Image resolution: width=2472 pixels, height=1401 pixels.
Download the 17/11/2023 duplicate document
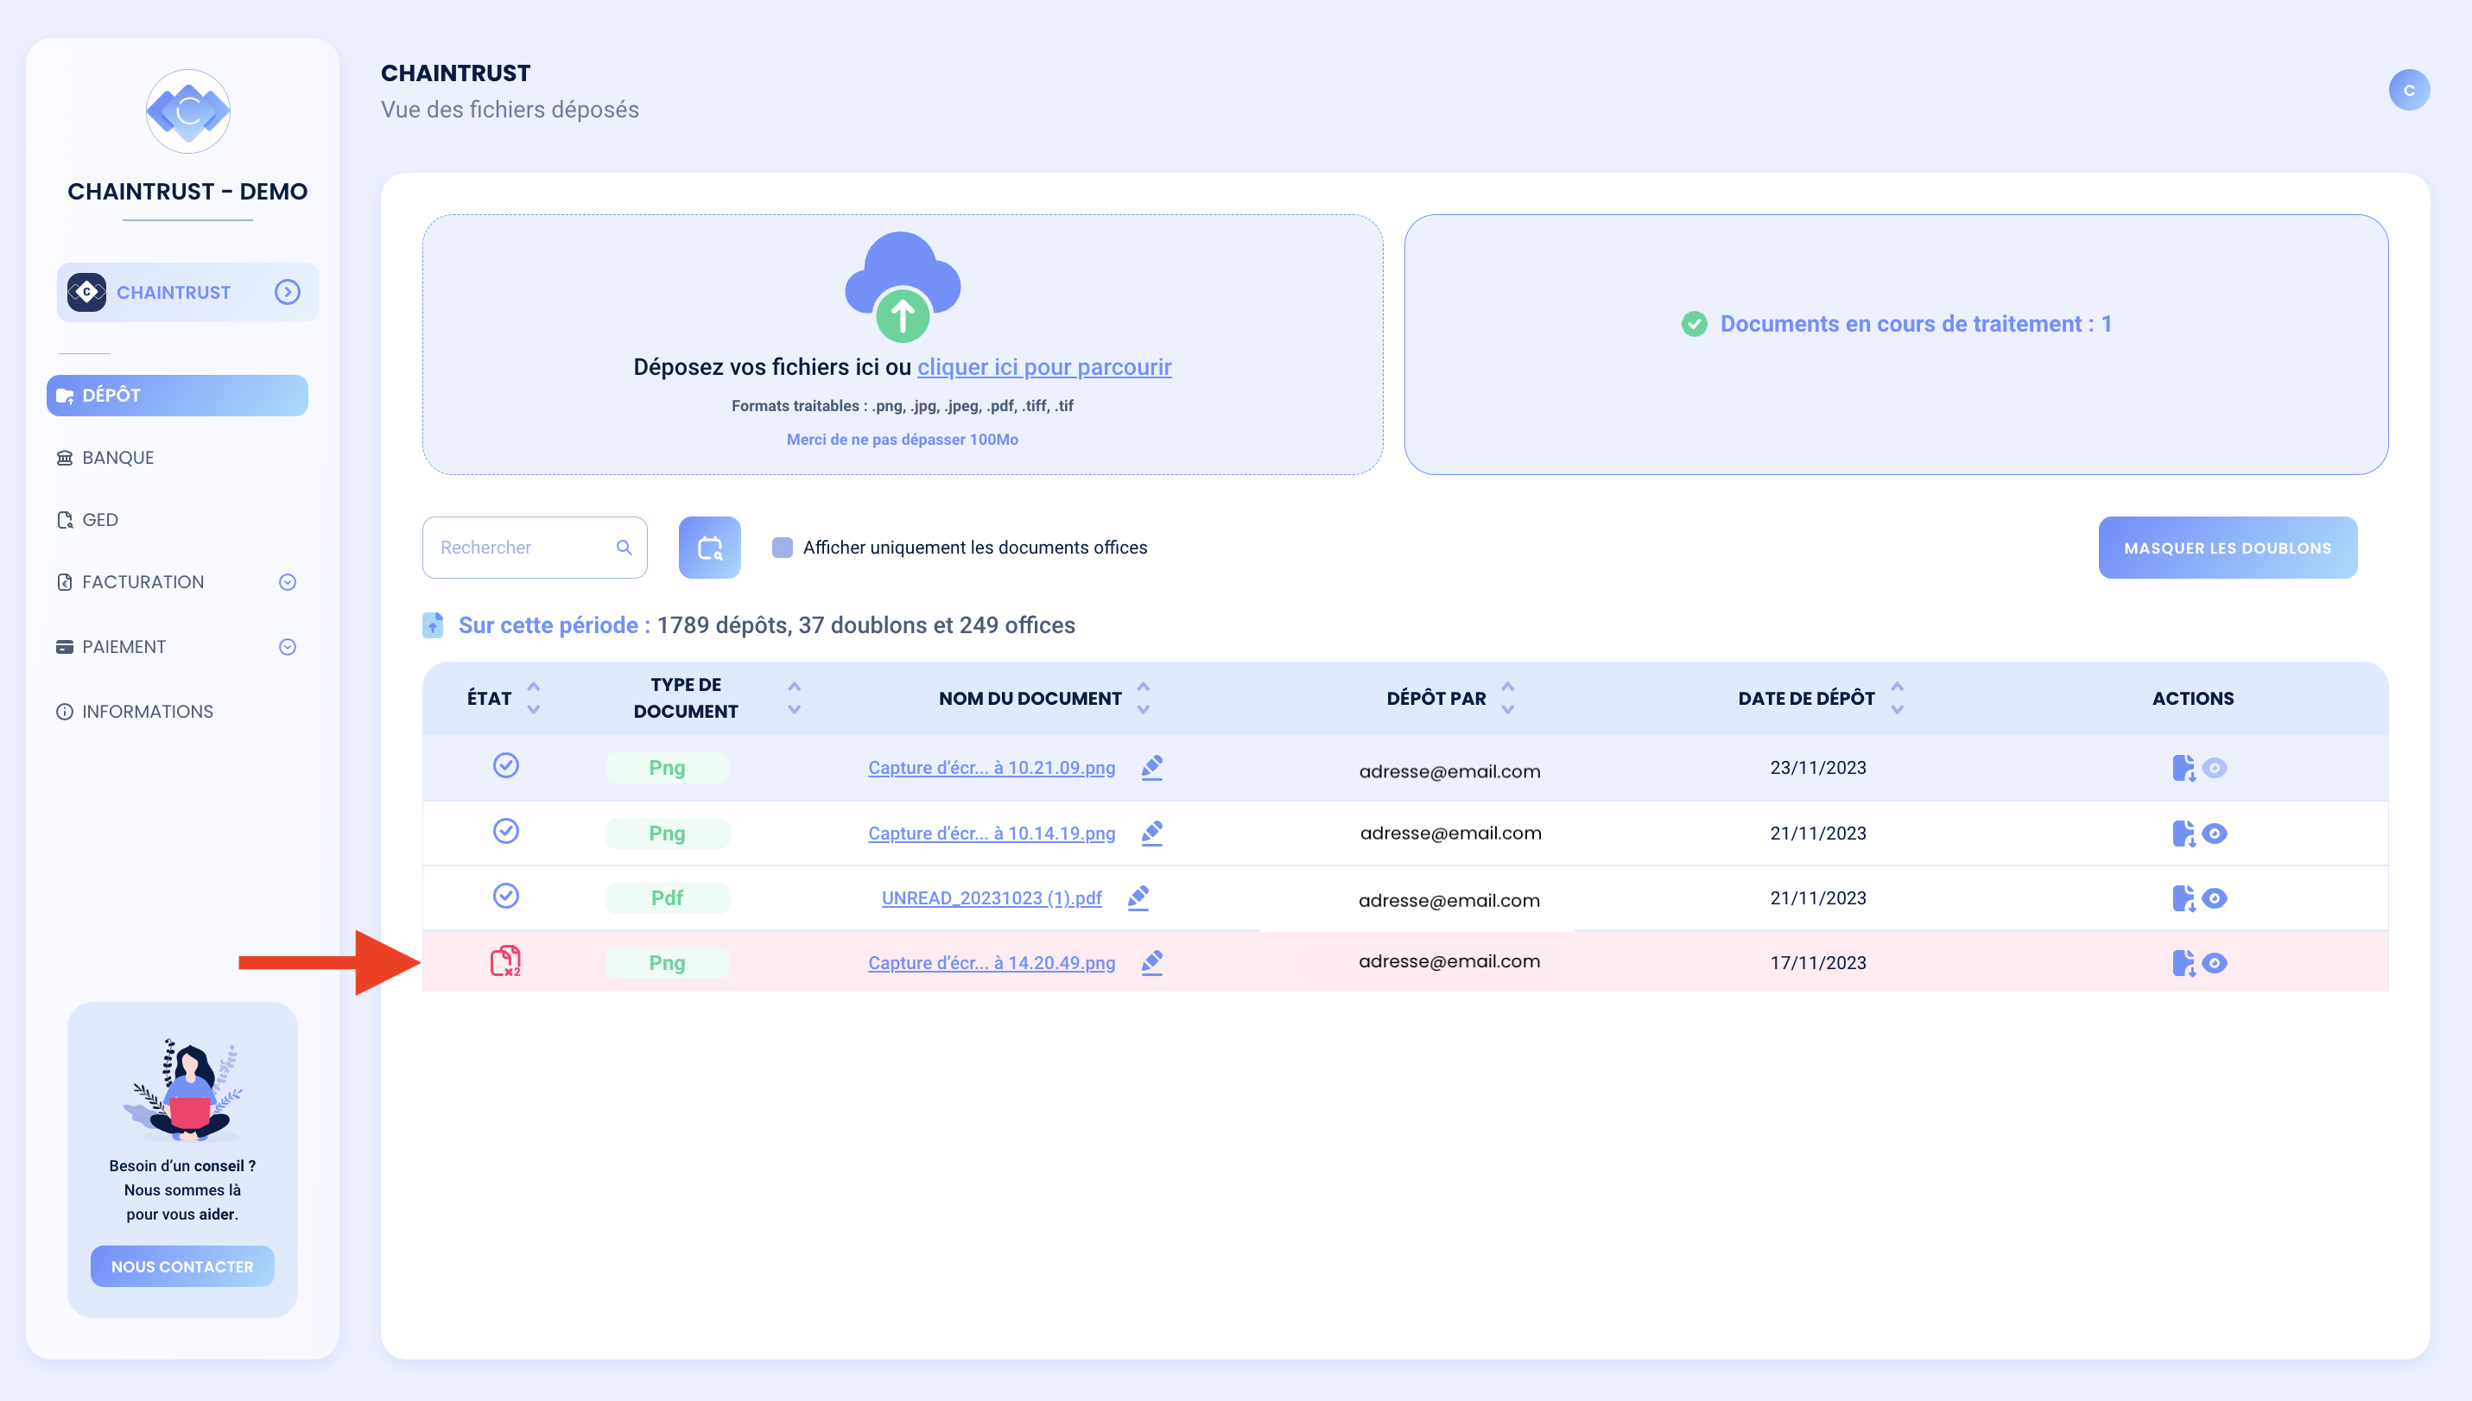tap(2184, 963)
